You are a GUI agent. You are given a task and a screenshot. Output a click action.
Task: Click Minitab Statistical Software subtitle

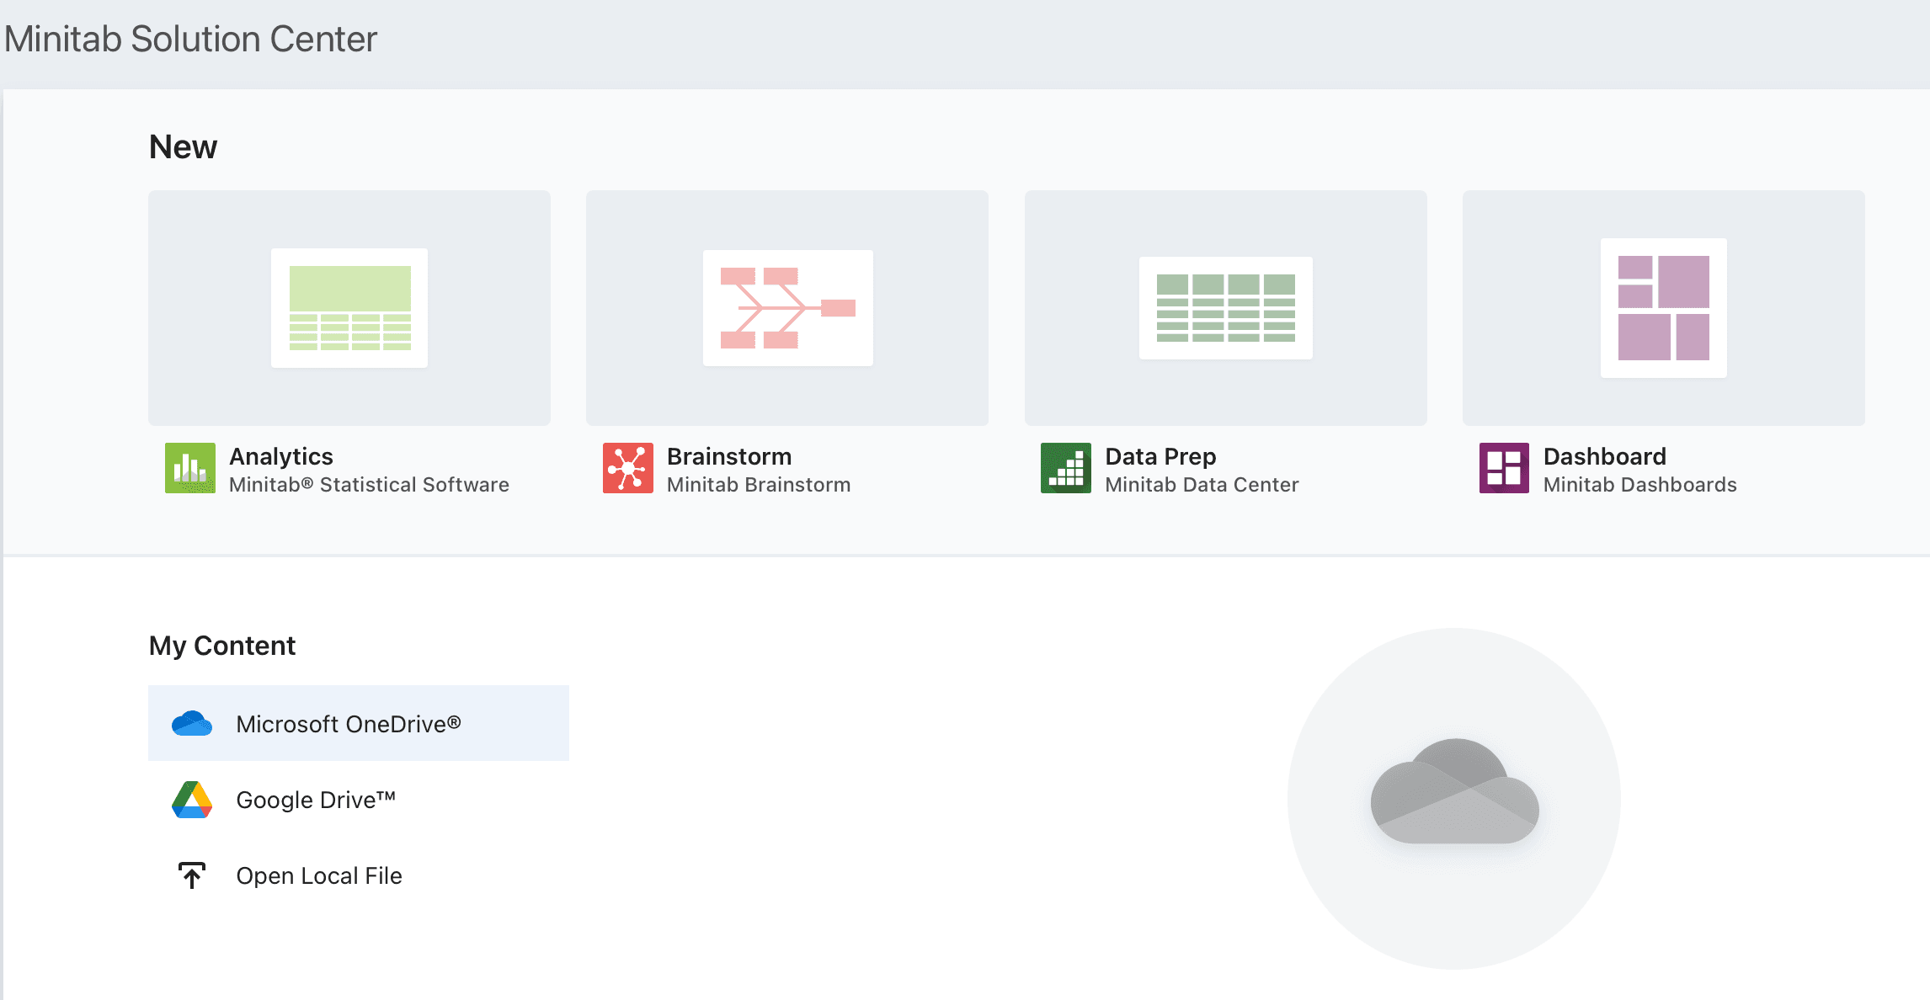coord(369,485)
